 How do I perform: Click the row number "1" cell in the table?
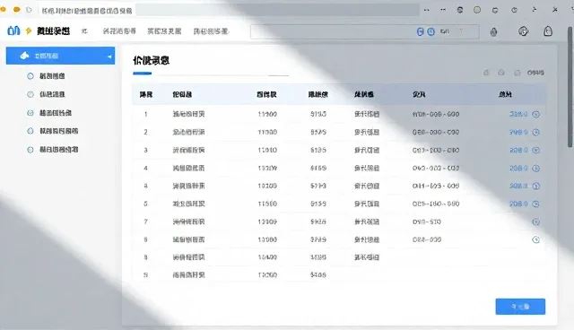145,114
